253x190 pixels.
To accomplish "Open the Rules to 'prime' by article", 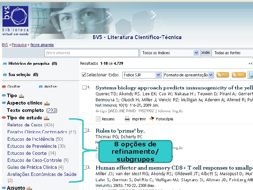I will tap(120, 131).
